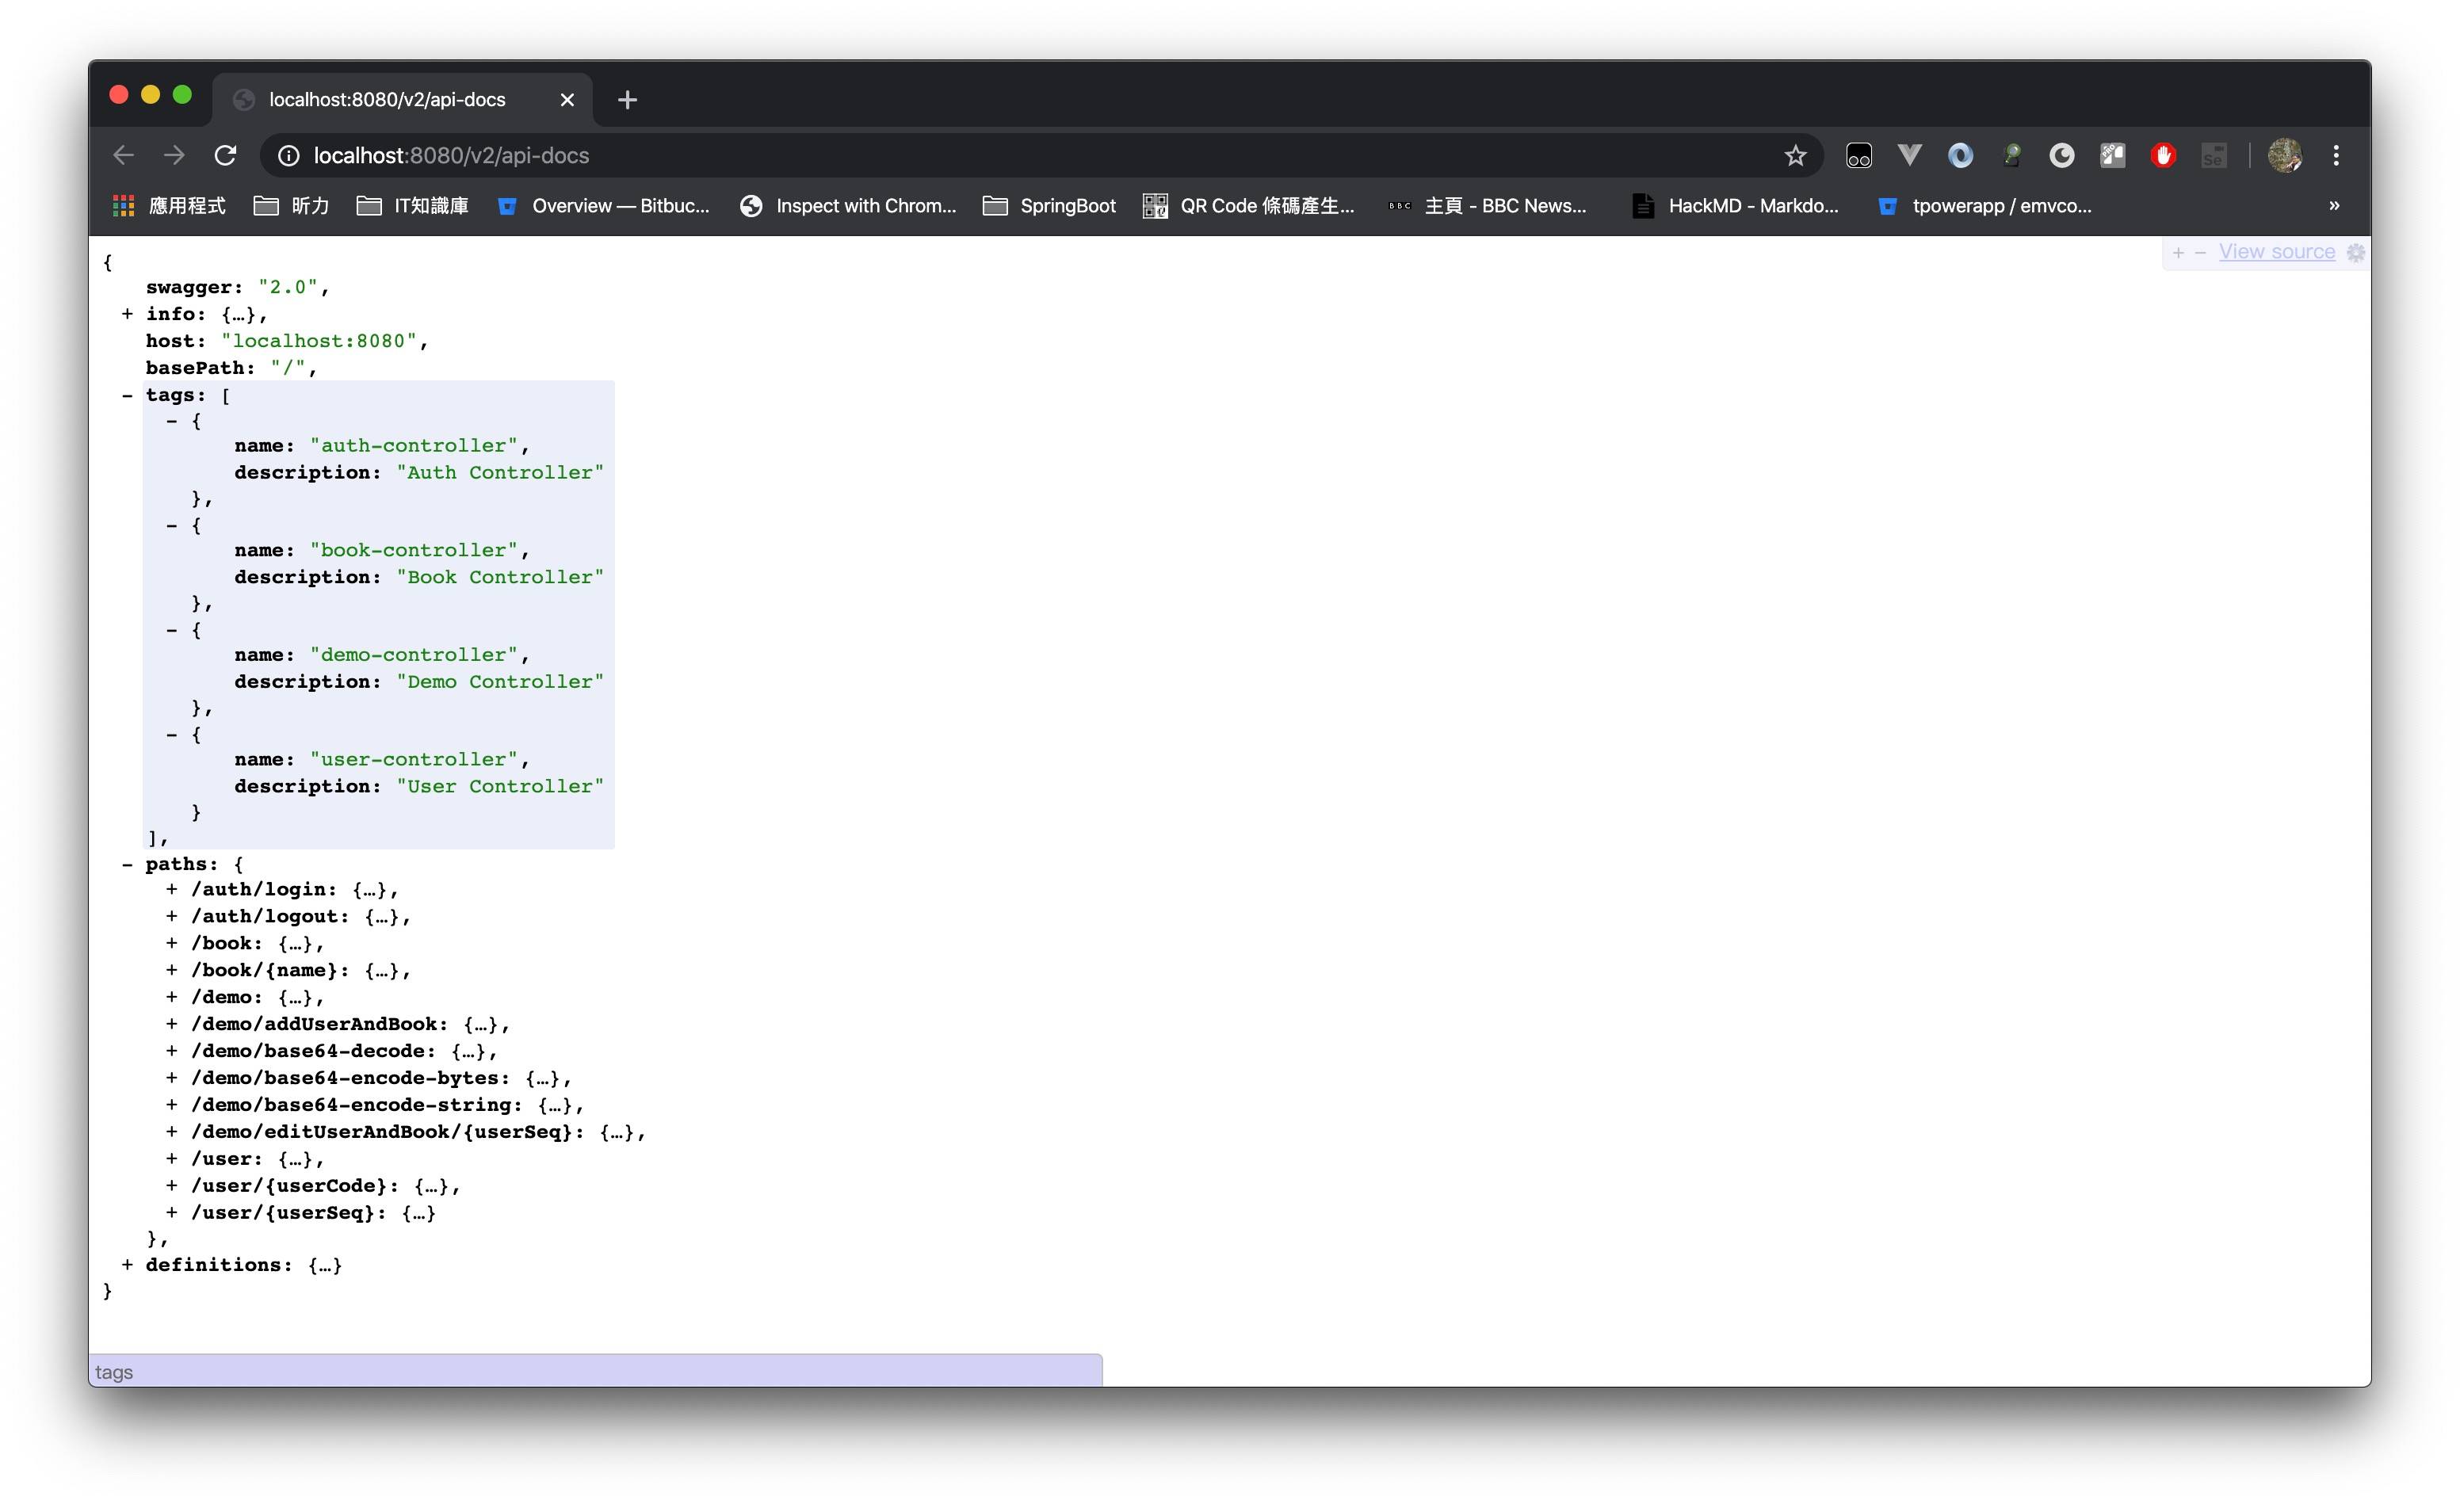This screenshot has width=2460, height=1504.
Task: Expand the /user/{userSeq} path
Action: [x=172, y=1212]
